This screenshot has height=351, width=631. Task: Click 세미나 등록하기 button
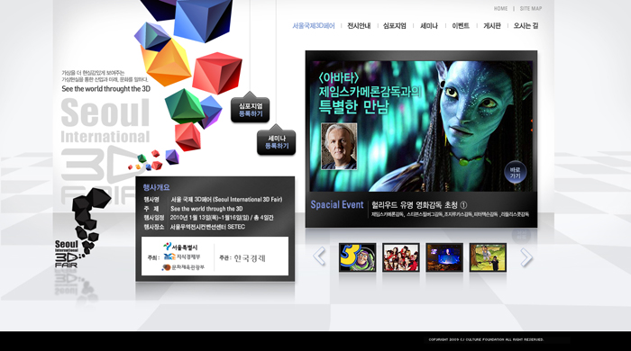[x=277, y=142]
